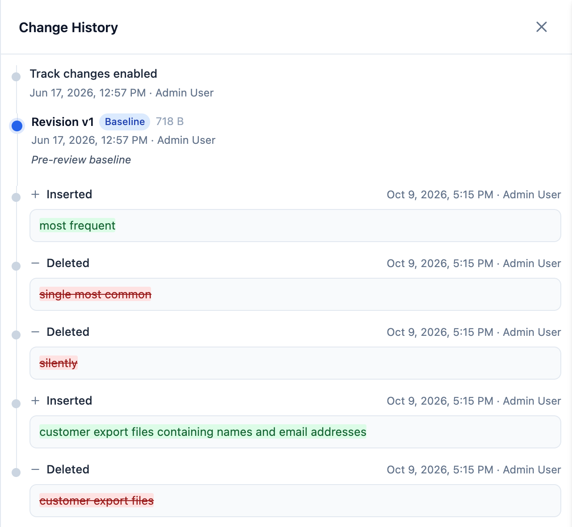Click the timeline dot beside the 'silently' deletion
The height and width of the screenshot is (527, 572).
coord(16,335)
